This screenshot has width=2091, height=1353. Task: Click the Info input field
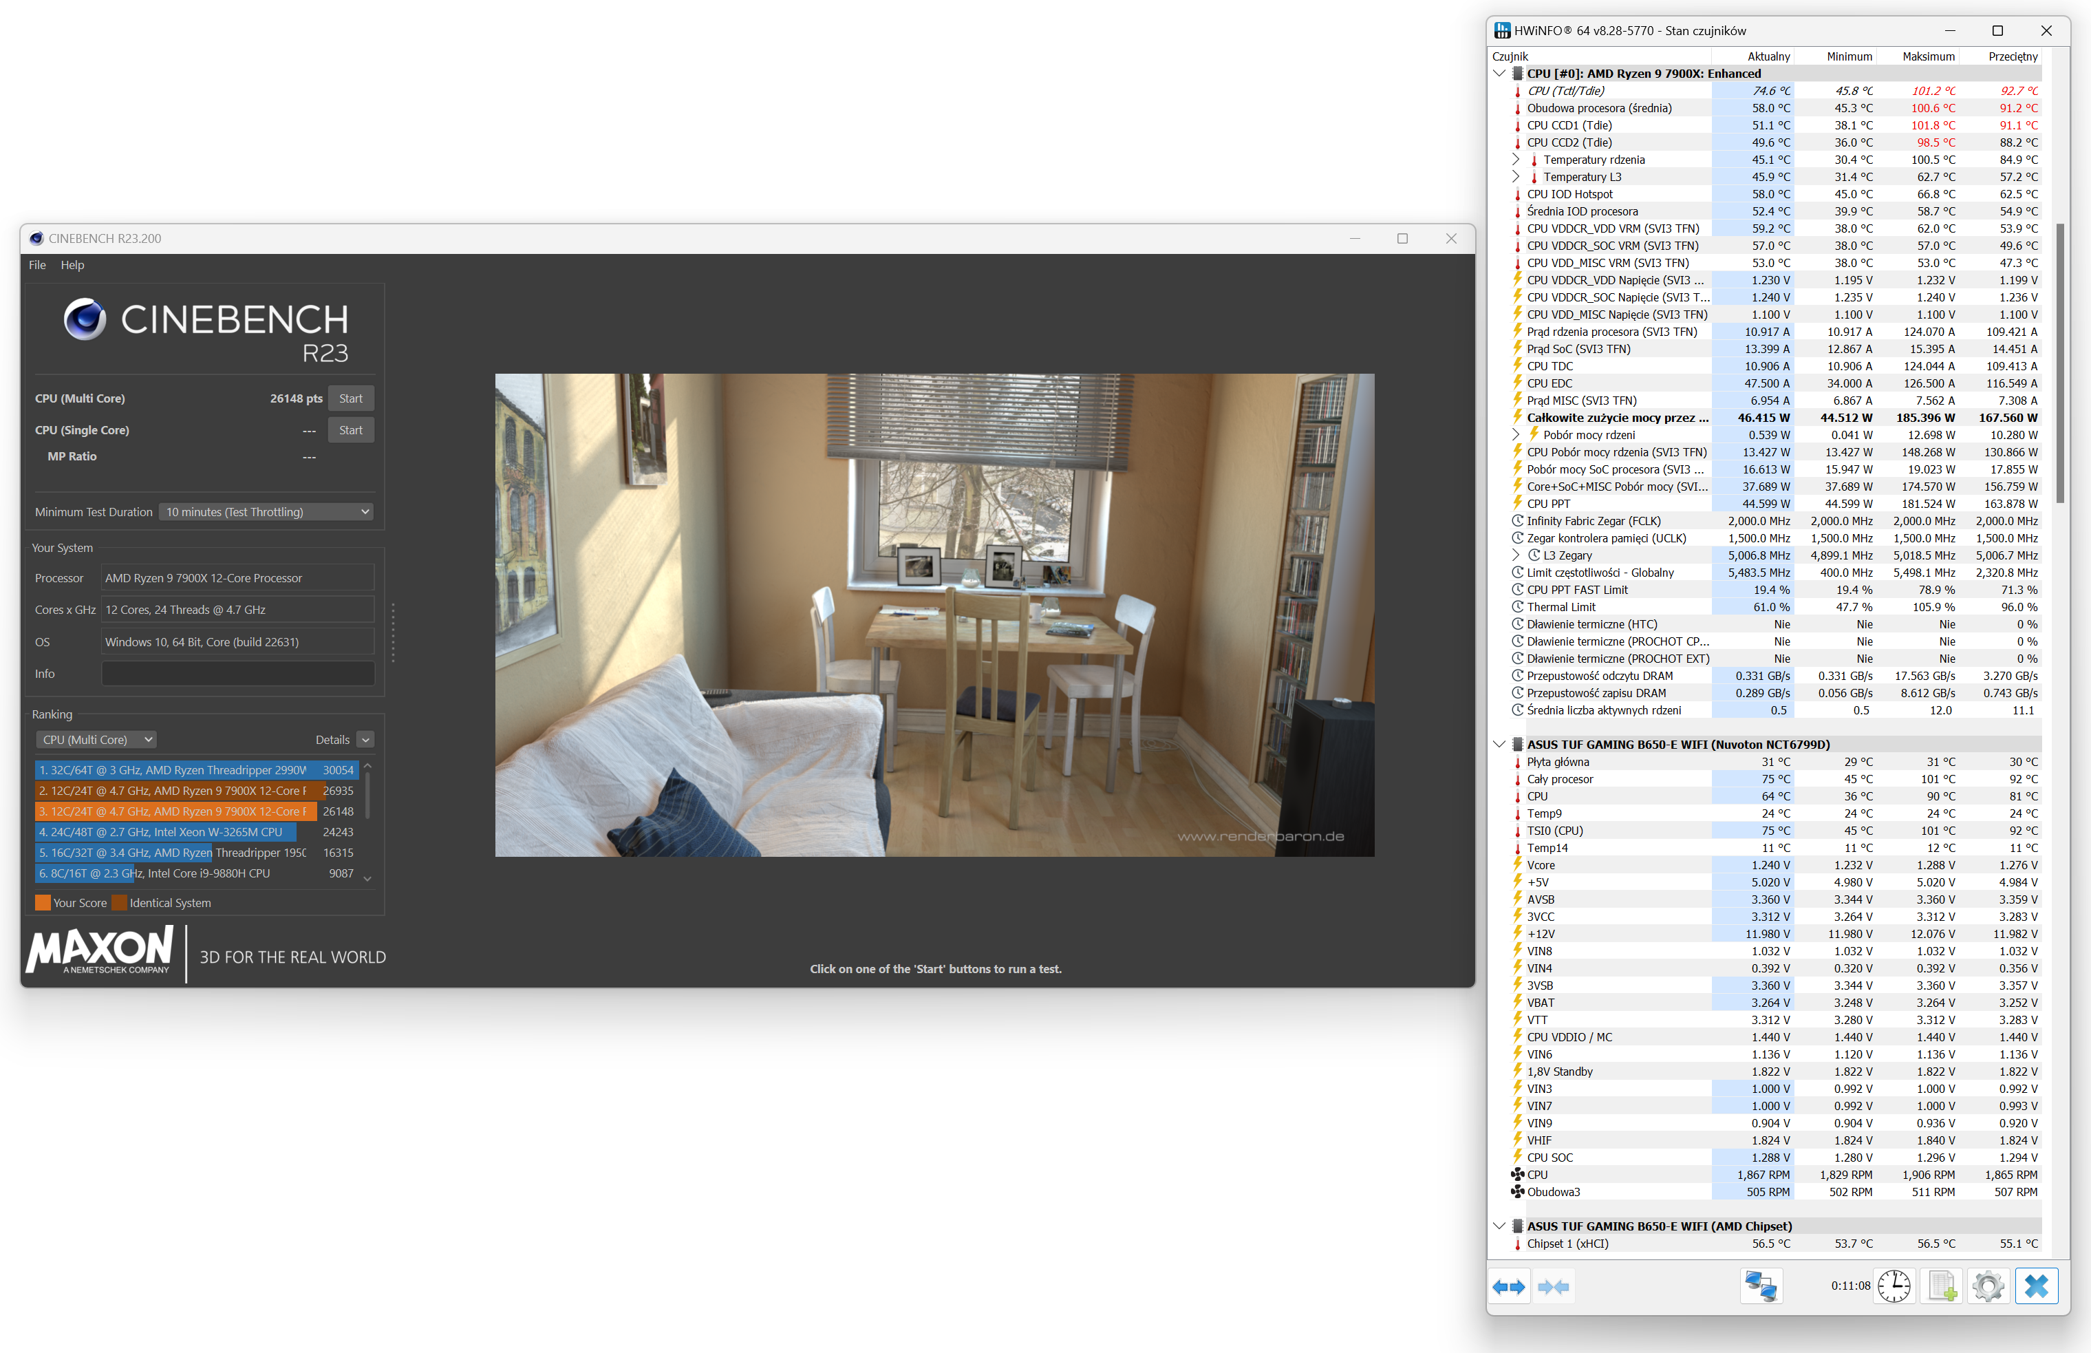click(x=238, y=674)
